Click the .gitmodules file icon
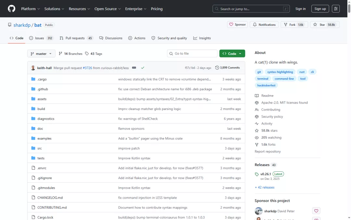351x220 pixels. click(33, 188)
